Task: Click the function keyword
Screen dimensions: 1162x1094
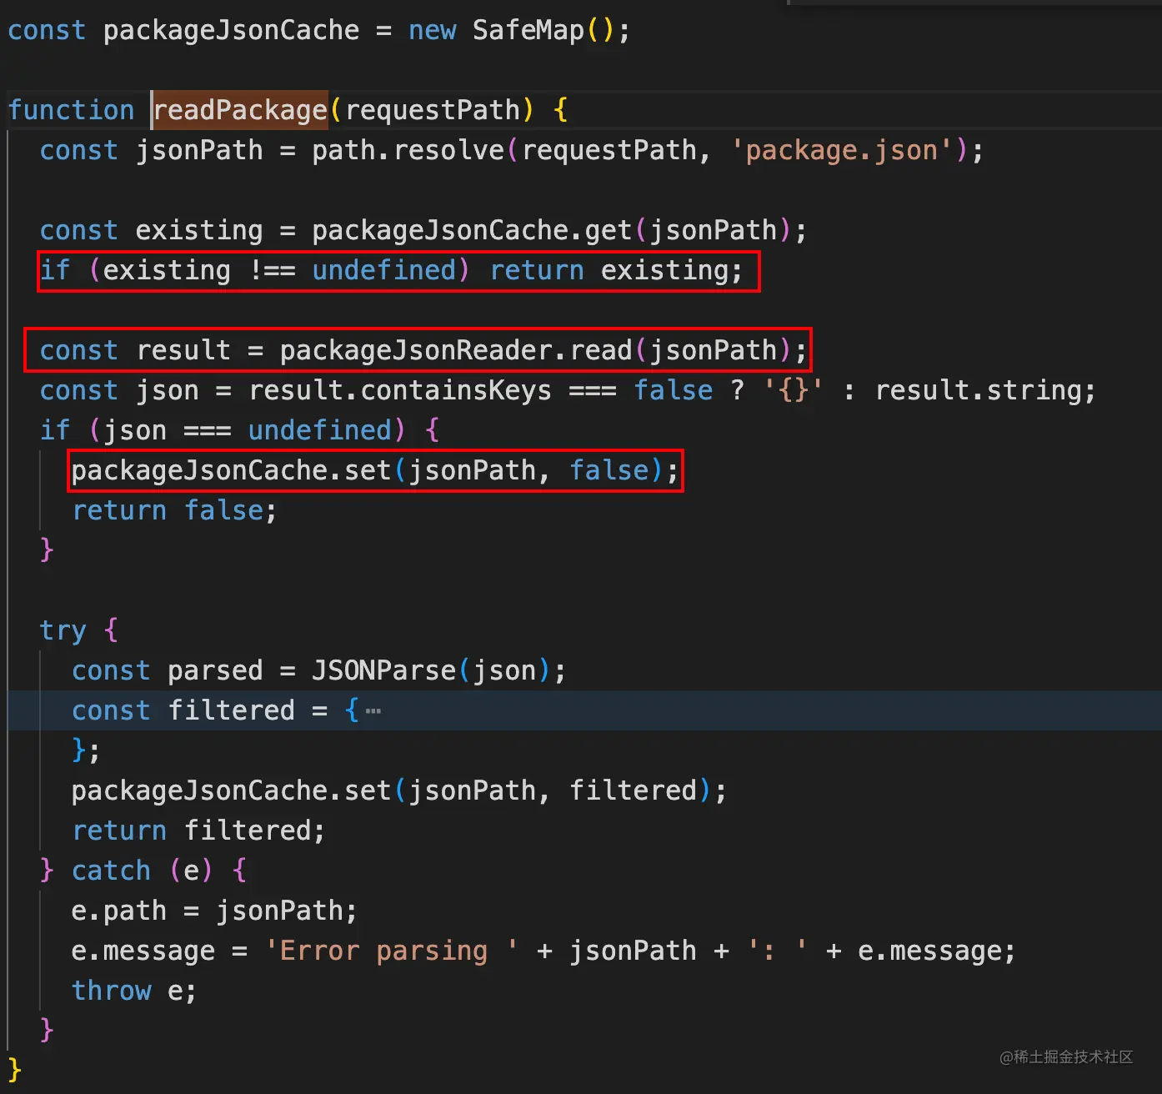Action: 72,110
